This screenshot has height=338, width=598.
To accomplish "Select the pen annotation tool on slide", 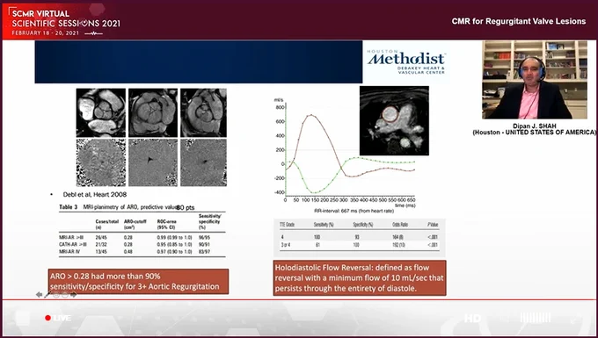I will click(x=47, y=295).
